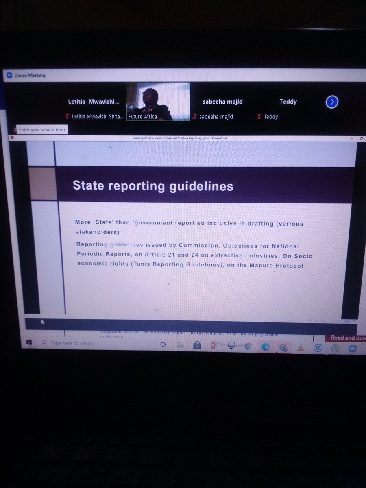The image size is (366, 488).
Task: Open VLC cone icon in taskbar
Action: pyautogui.click(x=301, y=348)
